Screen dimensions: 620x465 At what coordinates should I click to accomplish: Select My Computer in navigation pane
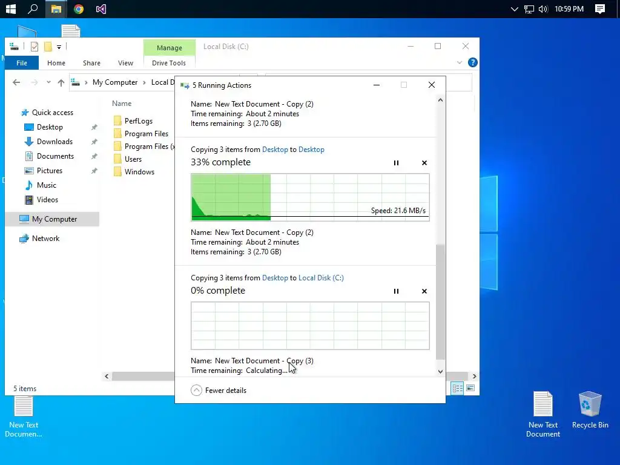(x=52, y=219)
